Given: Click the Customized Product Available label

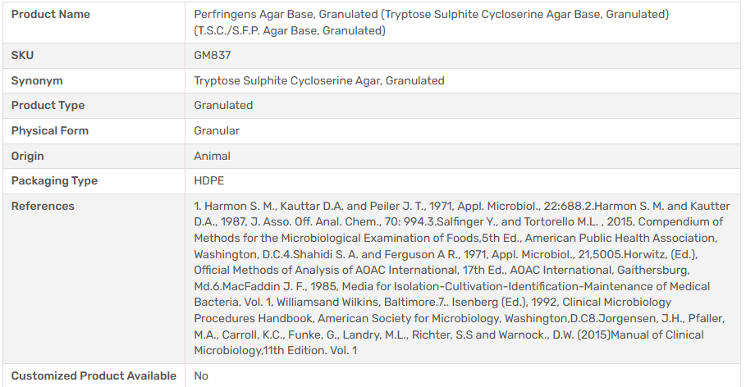Looking at the screenshot, I should coord(94,376).
